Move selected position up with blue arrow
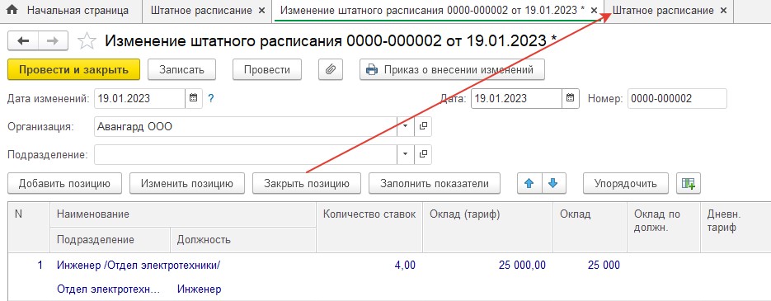This screenshot has height=301, width=771. (529, 183)
